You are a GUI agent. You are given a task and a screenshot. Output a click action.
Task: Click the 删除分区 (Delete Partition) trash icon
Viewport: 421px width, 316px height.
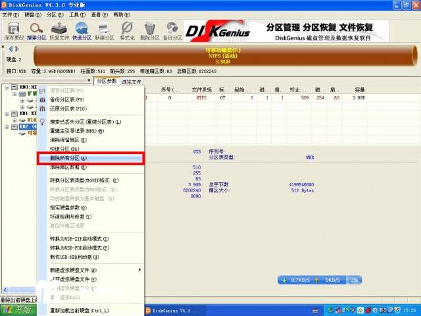pos(151,31)
